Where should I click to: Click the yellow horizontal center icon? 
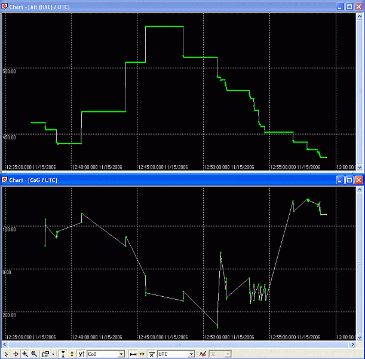point(142,354)
